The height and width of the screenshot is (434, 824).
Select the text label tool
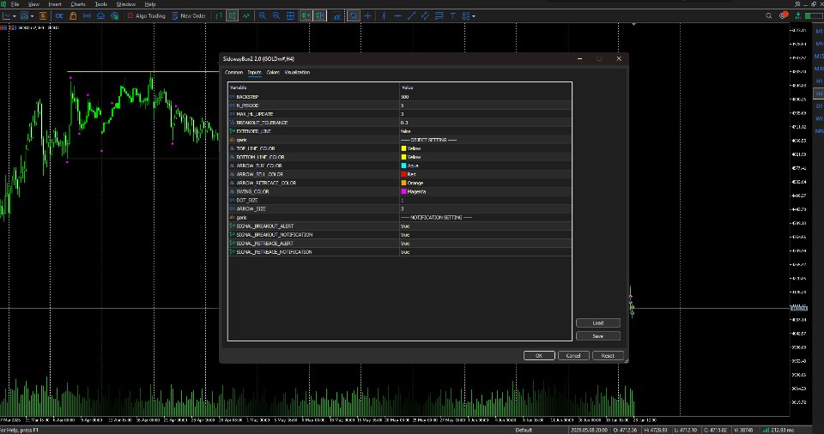tap(452, 15)
